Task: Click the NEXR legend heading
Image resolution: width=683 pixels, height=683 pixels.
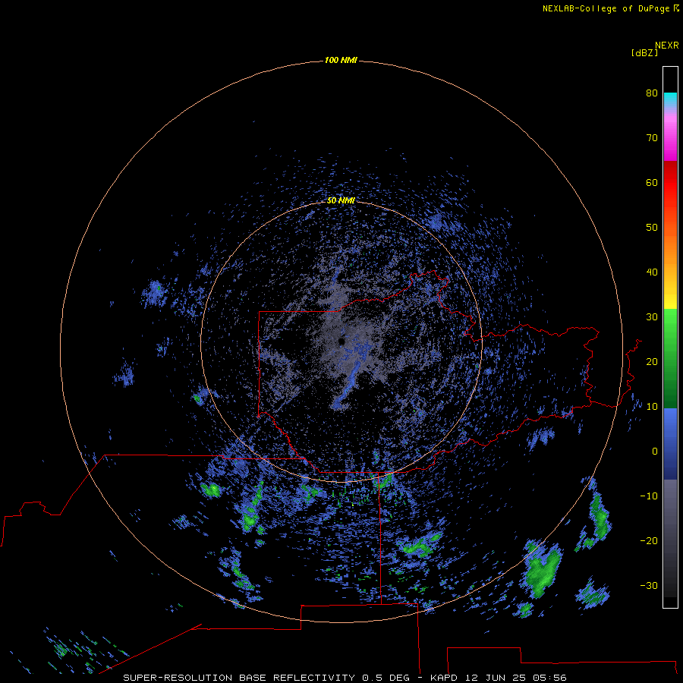Action: (667, 46)
